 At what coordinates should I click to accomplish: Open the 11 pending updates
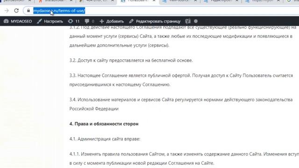[74, 21]
